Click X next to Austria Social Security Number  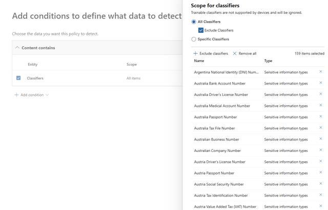click(x=321, y=184)
